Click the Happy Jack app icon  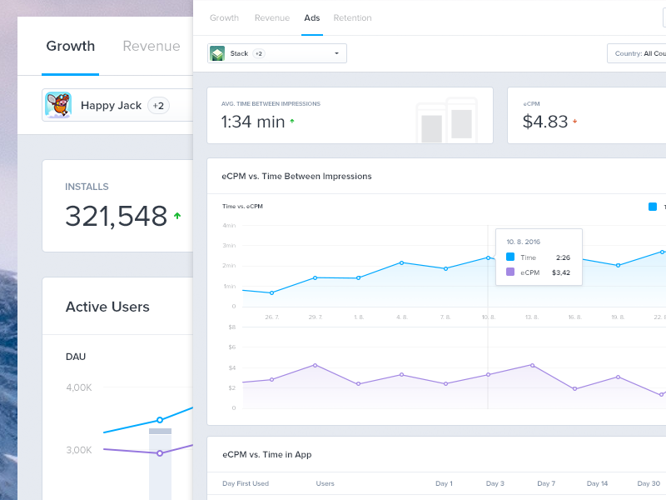(x=58, y=105)
